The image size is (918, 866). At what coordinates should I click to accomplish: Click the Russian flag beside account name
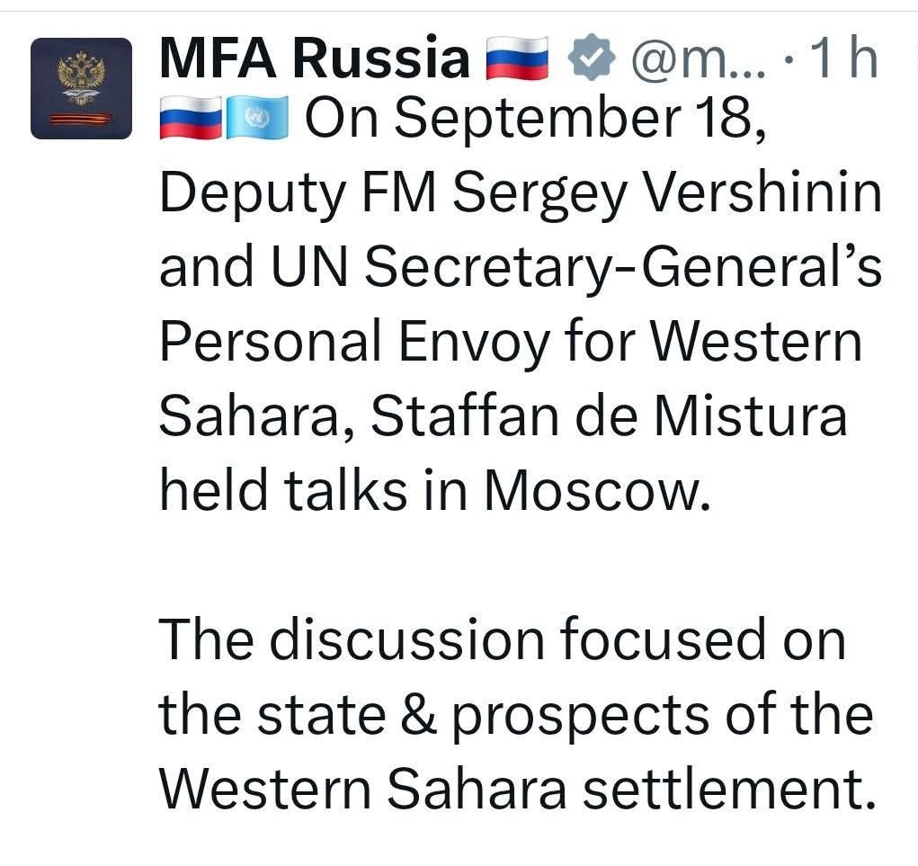point(517,59)
